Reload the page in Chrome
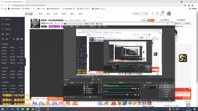This screenshot has width=198, height=111. 9,5
